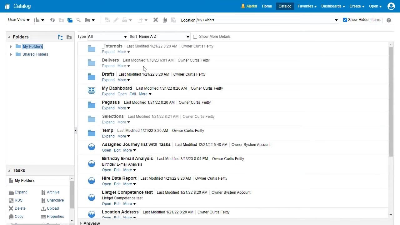Screen dimensions: 400x225
Task: Click RSS in the Tasks pane
Action: (18, 200)
